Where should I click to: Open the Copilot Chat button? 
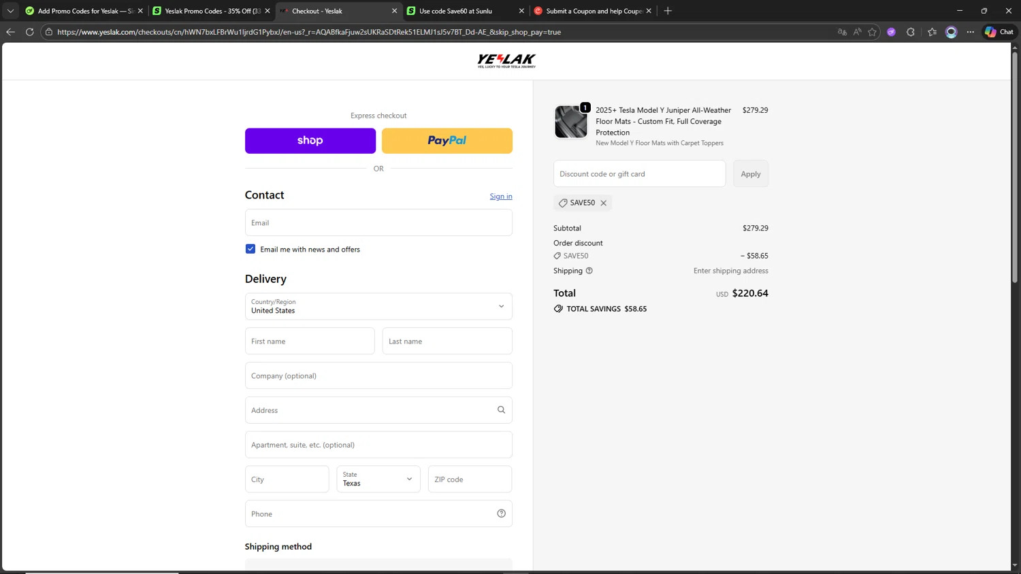click(x=999, y=32)
